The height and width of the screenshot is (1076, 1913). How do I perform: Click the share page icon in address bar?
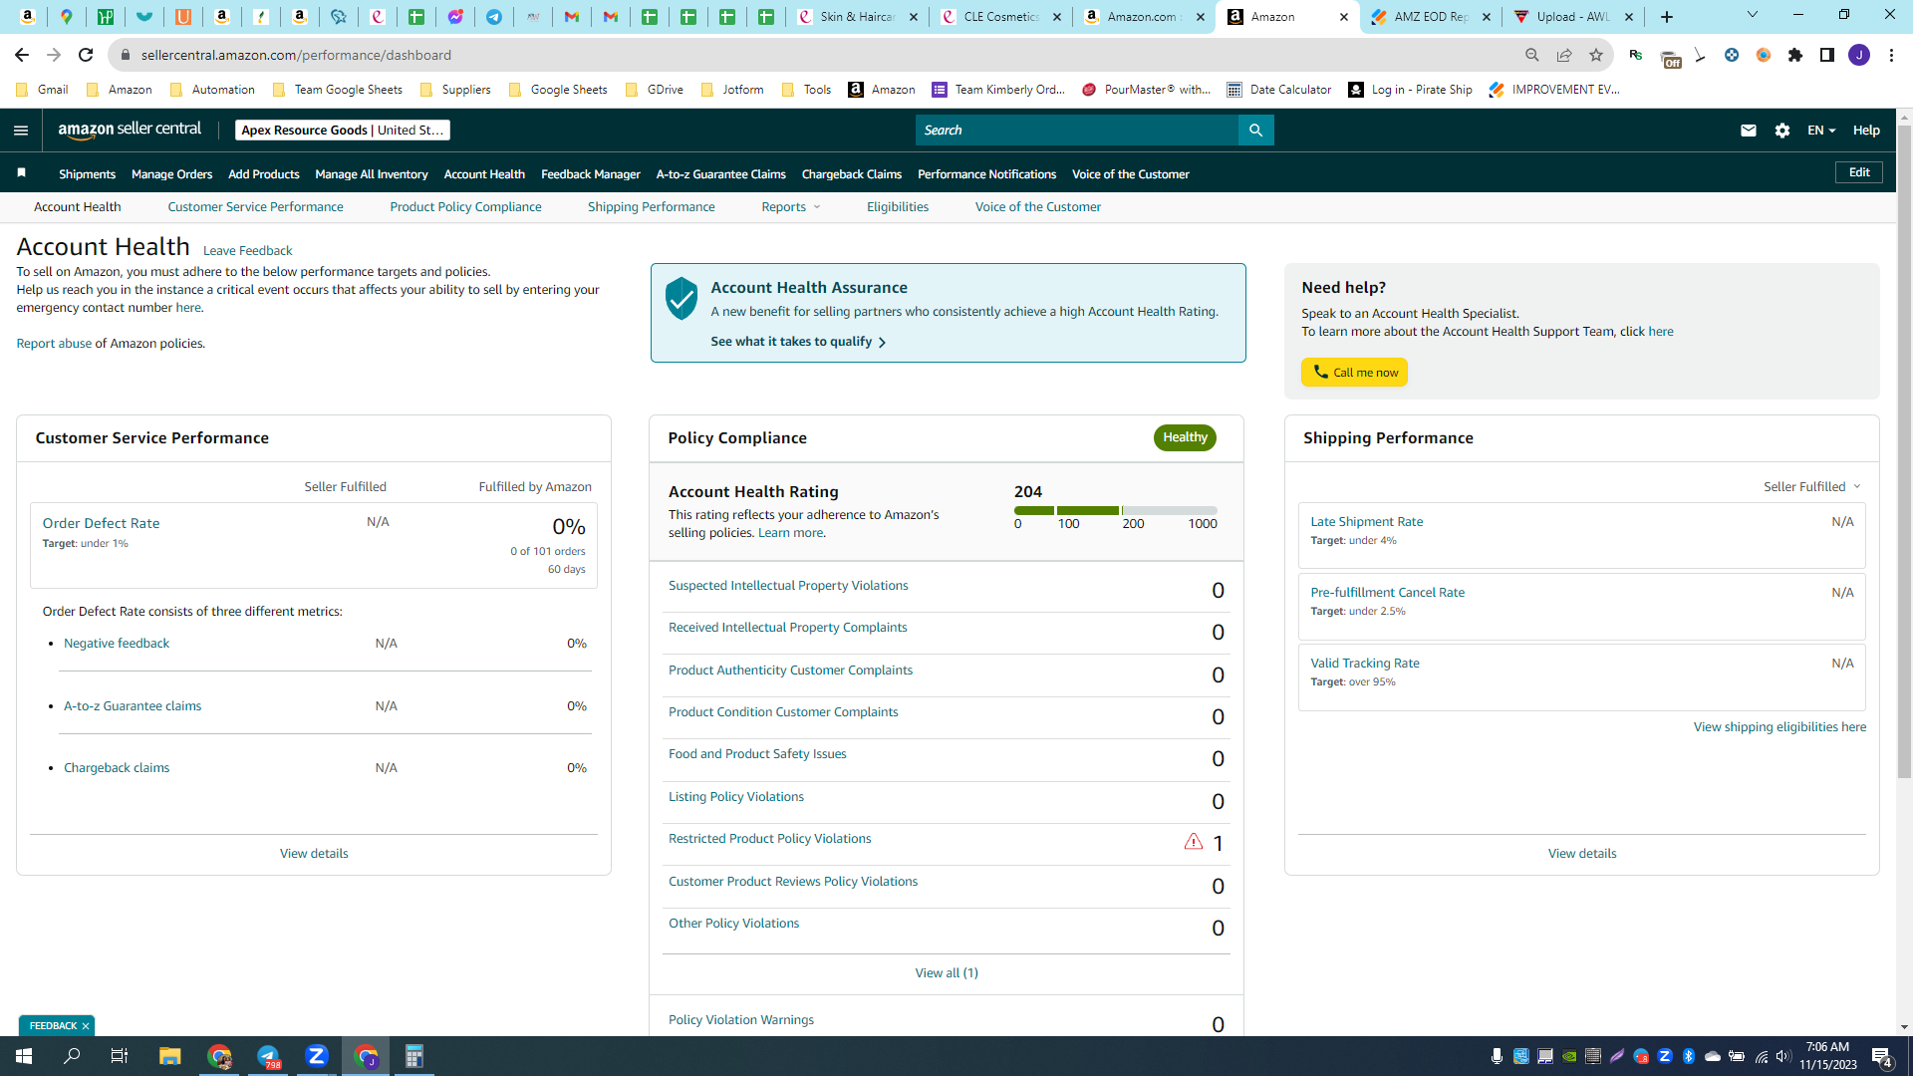click(x=1564, y=55)
